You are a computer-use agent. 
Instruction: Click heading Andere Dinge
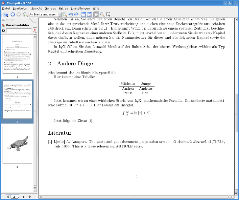tap(75, 63)
